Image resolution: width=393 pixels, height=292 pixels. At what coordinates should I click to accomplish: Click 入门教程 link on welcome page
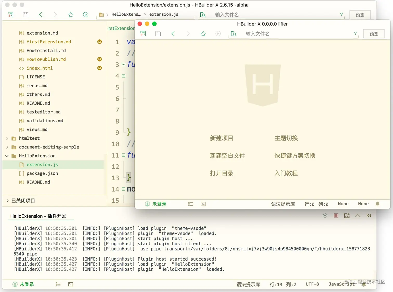(x=286, y=173)
